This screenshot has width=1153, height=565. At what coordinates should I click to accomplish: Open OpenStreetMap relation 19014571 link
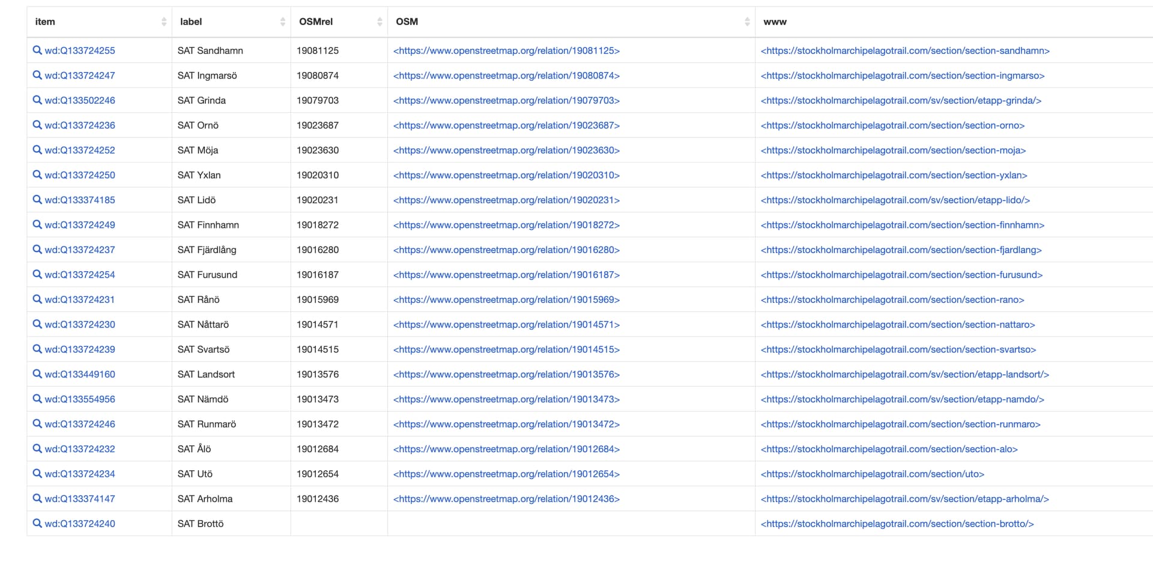[x=506, y=324]
